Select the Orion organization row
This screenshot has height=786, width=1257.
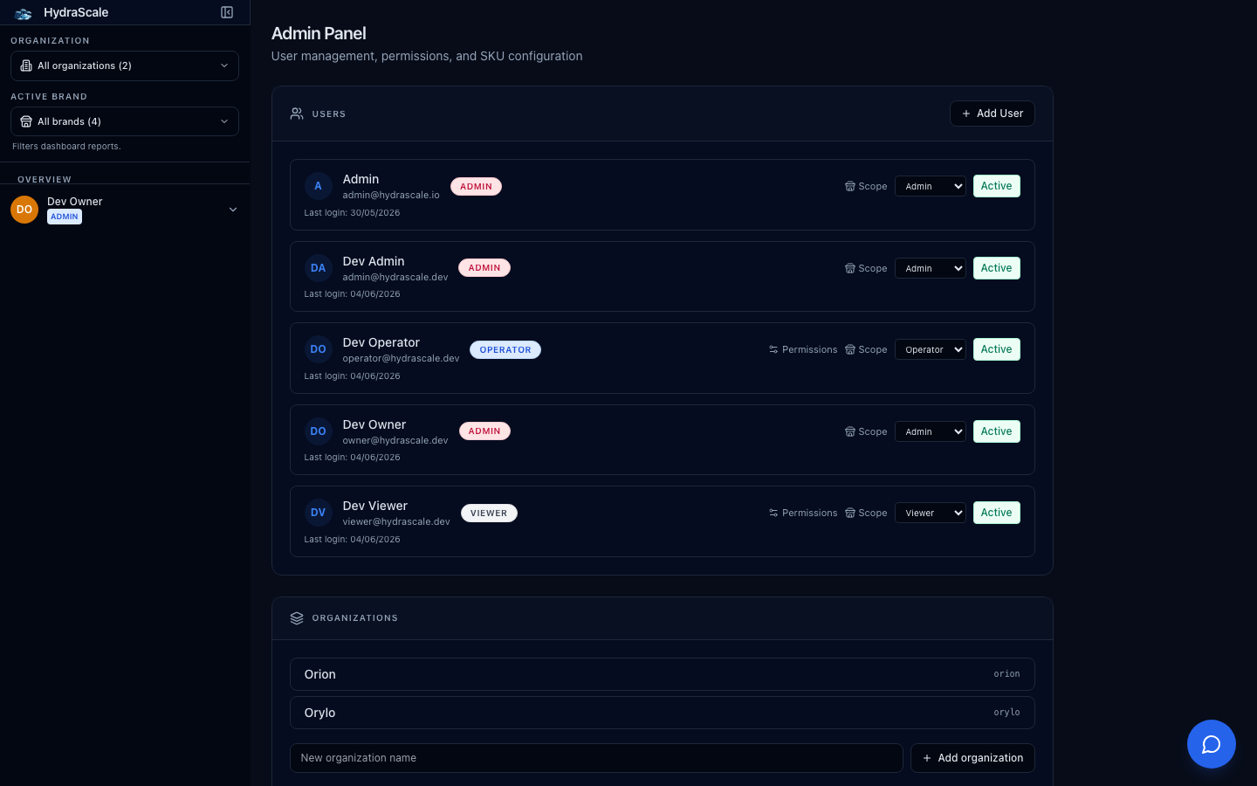click(663, 674)
